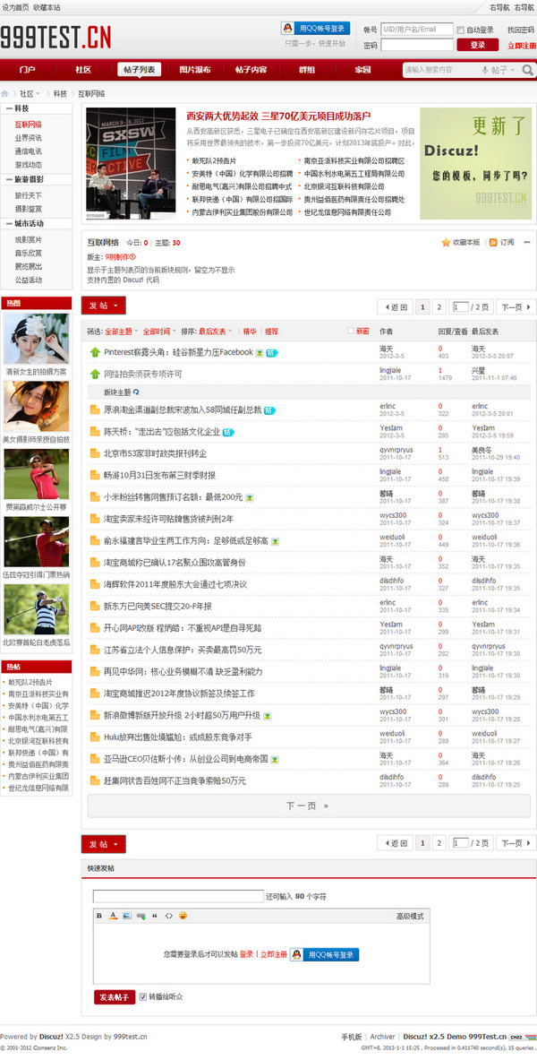Click the code icon in editor
The height and width of the screenshot is (1060, 537).
tap(169, 916)
